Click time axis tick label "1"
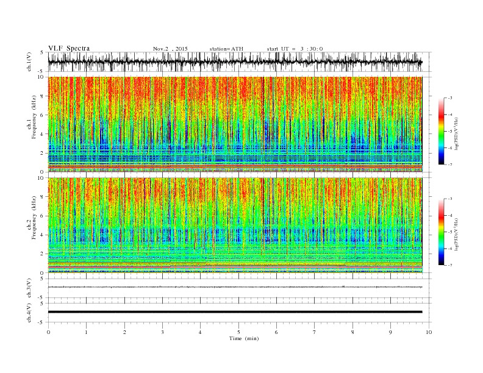 click(86, 332)
